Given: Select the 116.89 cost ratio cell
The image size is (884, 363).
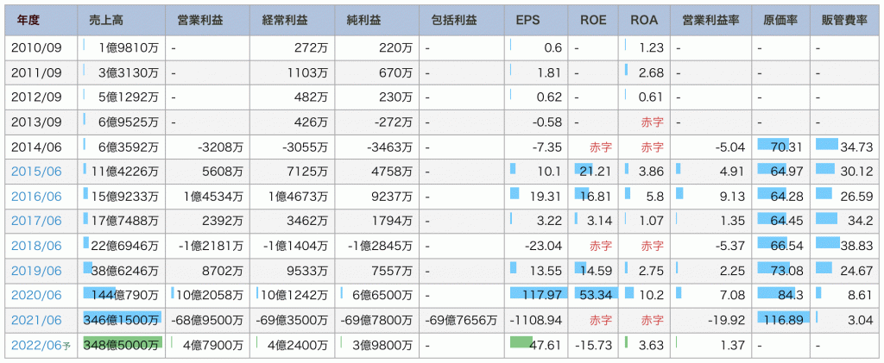Looking at the screenshot, I should [783, 319].
